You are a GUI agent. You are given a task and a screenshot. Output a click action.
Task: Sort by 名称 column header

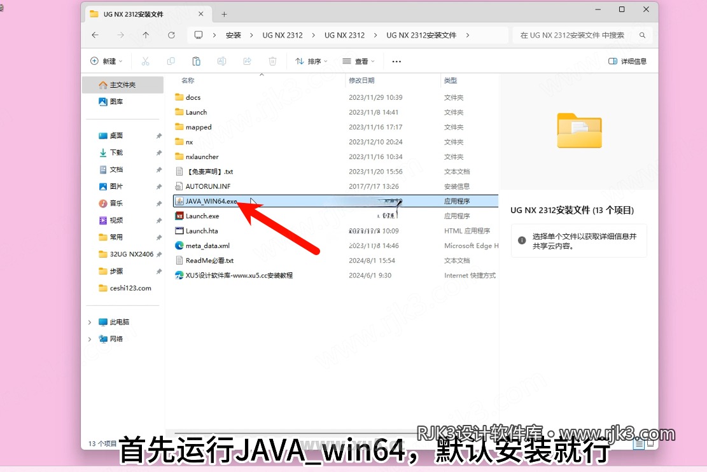tap(188, 80)
